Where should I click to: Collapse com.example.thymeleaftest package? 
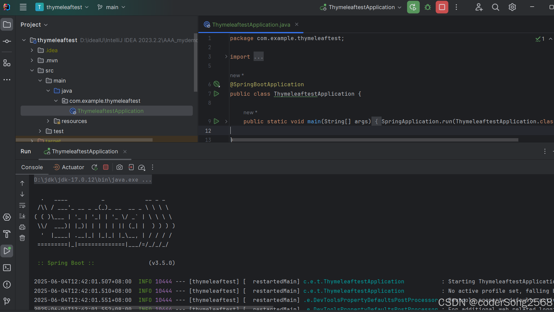[x=56, y=101]
